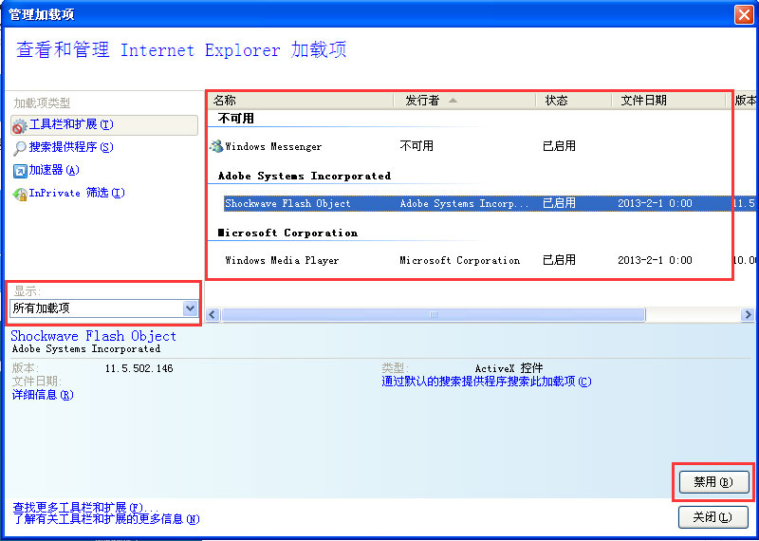Click the left scroll arrow on horizontal scrollbar
759x541 pixels.
point(213,315)
